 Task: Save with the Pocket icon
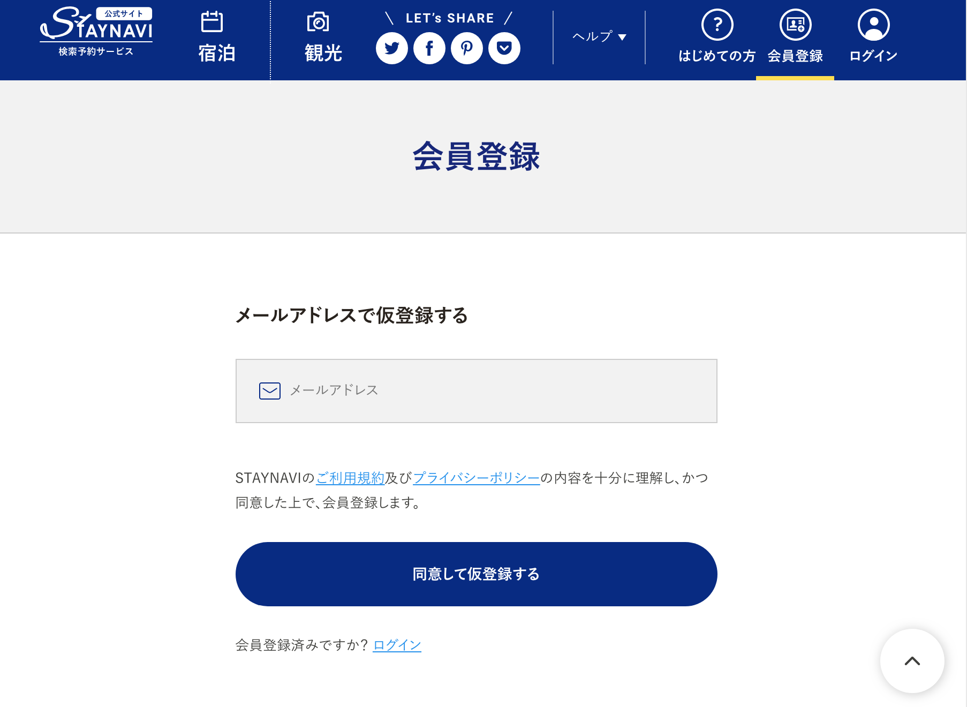coord(504,48)
